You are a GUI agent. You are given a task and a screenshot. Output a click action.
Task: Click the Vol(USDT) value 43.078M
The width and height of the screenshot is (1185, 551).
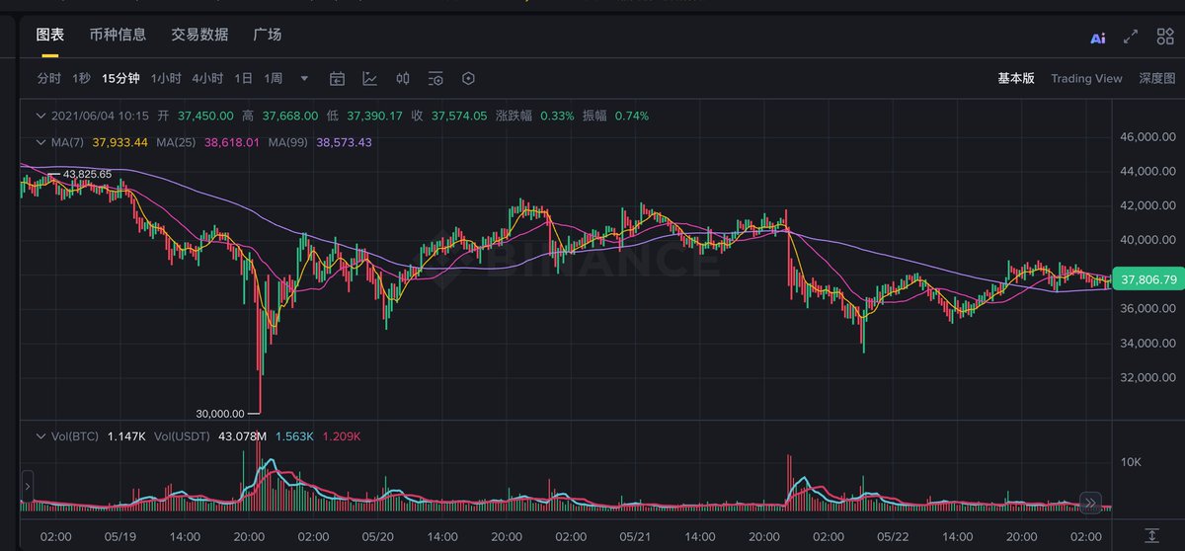click(x=242, y=435)
